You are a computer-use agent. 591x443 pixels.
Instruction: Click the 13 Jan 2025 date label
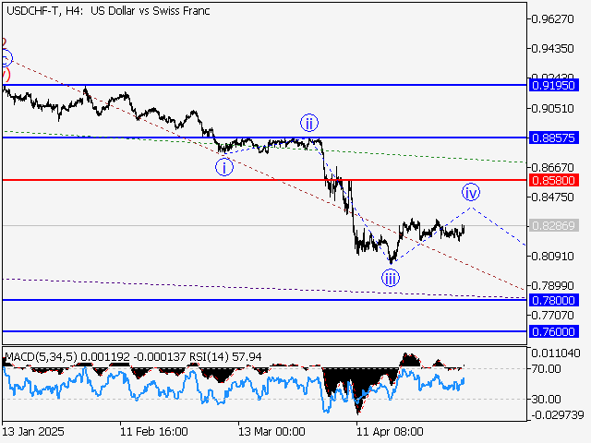tap(35, 431)
